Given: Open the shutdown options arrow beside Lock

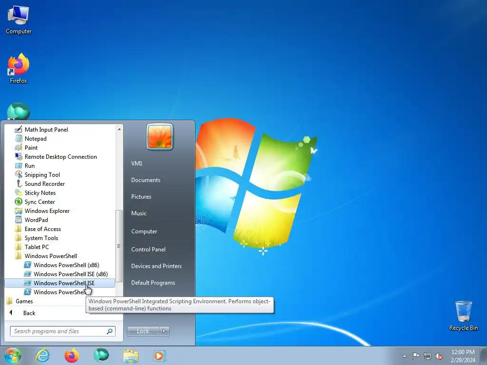Looking at the screenshot, I should (164, 331).
